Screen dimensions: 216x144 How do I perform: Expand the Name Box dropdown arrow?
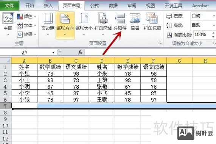point(53,52)
